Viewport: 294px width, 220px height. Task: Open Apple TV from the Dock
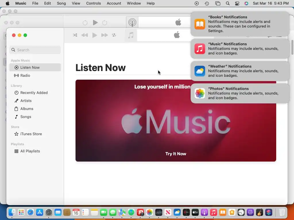point(195,212)
